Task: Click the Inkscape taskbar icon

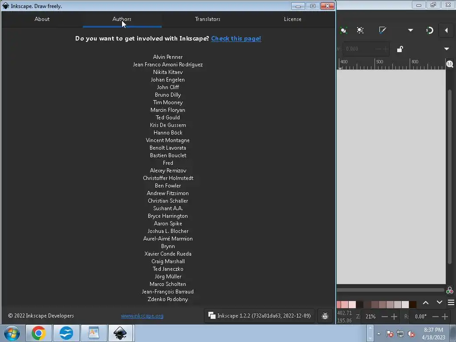Action: 120,333
